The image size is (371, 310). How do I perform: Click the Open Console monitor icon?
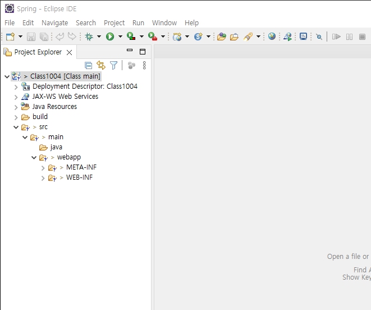point(303,37)
